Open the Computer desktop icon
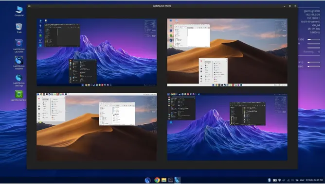 (19, 11)
